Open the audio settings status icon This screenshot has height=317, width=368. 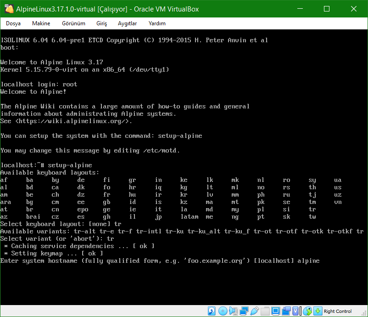pos(234,311)
